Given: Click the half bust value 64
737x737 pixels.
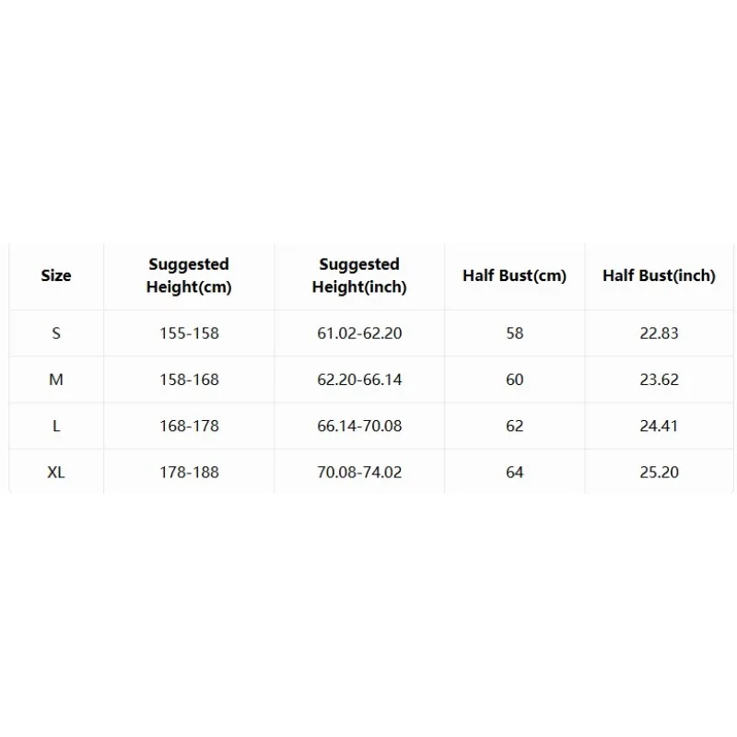Looking at the screenshot, I should [x=515, y=472].
